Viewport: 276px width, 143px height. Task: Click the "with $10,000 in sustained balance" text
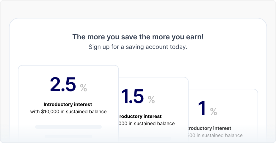68,112
